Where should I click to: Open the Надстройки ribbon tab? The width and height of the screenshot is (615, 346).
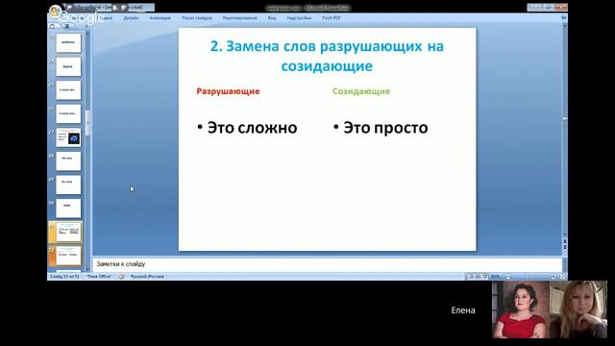click(299, 18)
